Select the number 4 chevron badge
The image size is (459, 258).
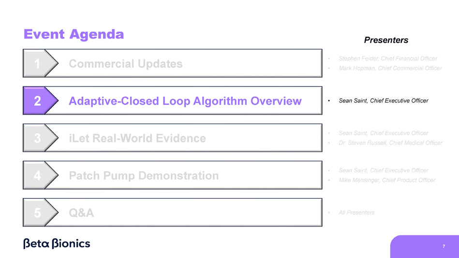coord(38,175)
